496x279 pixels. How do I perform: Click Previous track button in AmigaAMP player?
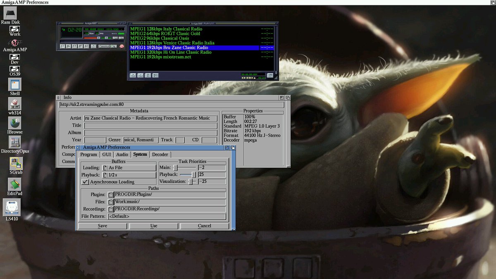(62, 46)
